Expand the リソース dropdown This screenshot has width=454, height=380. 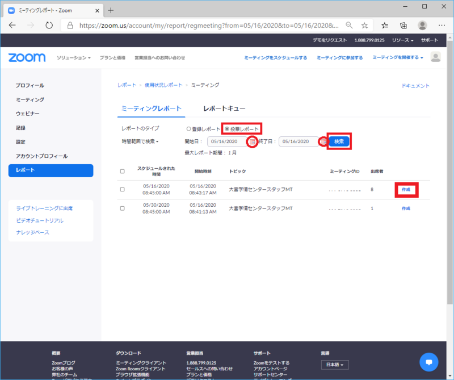(x=402, y=40)
